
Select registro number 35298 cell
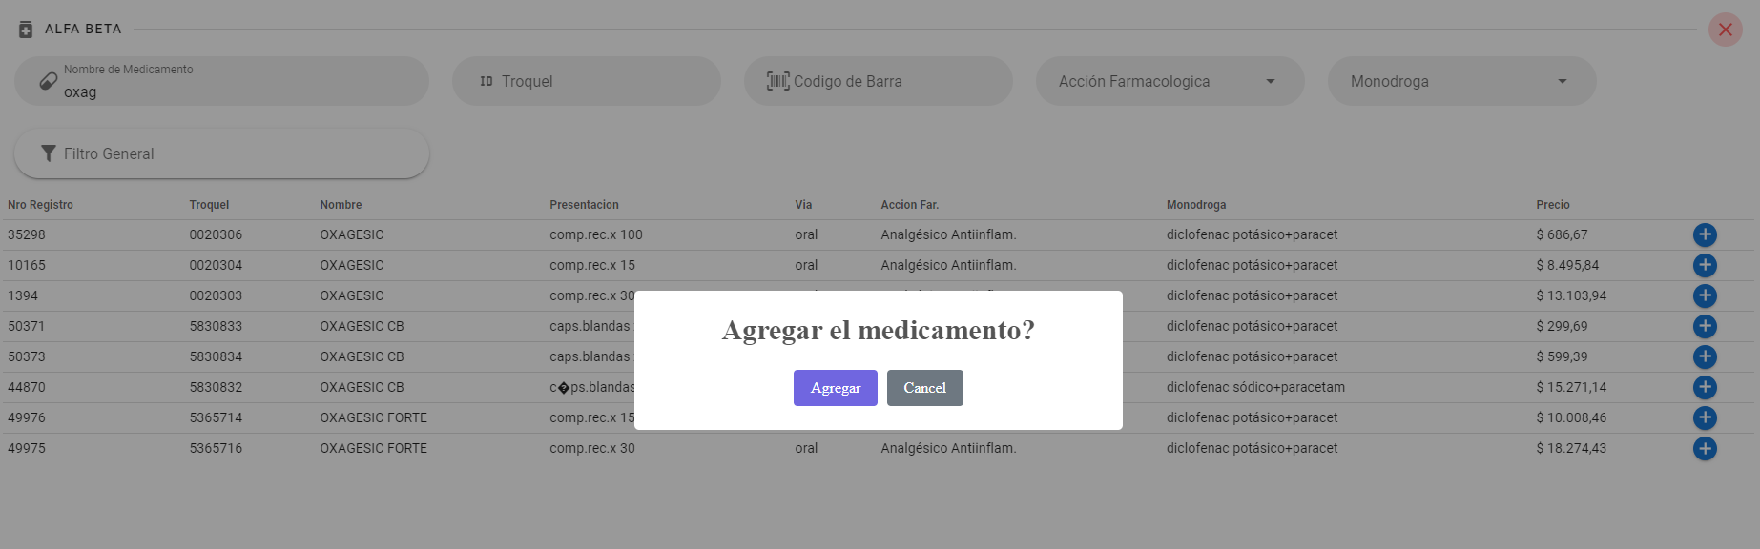pos(27,234)
